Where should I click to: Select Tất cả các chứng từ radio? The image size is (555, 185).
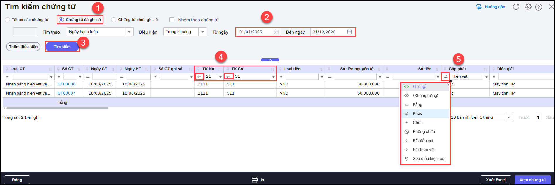(x=7, y=20)
